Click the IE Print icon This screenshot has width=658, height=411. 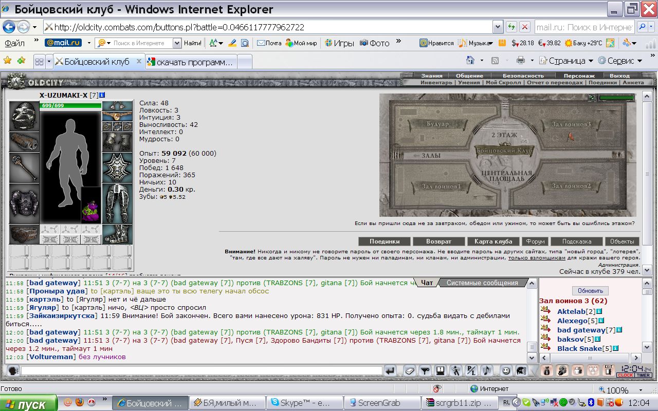[x=521, y=60]
